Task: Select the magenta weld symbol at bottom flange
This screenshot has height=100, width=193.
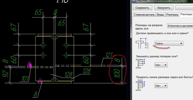Action: tap(40, 81)
